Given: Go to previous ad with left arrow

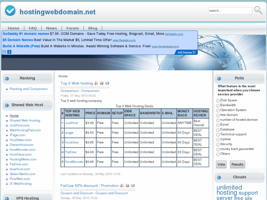Looking at the screenshot, I should click(4, 52).
